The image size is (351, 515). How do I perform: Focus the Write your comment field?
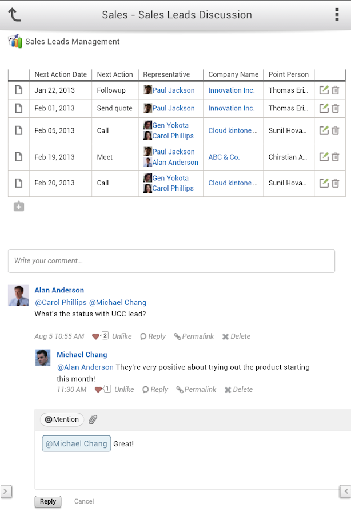click(171, 261)
